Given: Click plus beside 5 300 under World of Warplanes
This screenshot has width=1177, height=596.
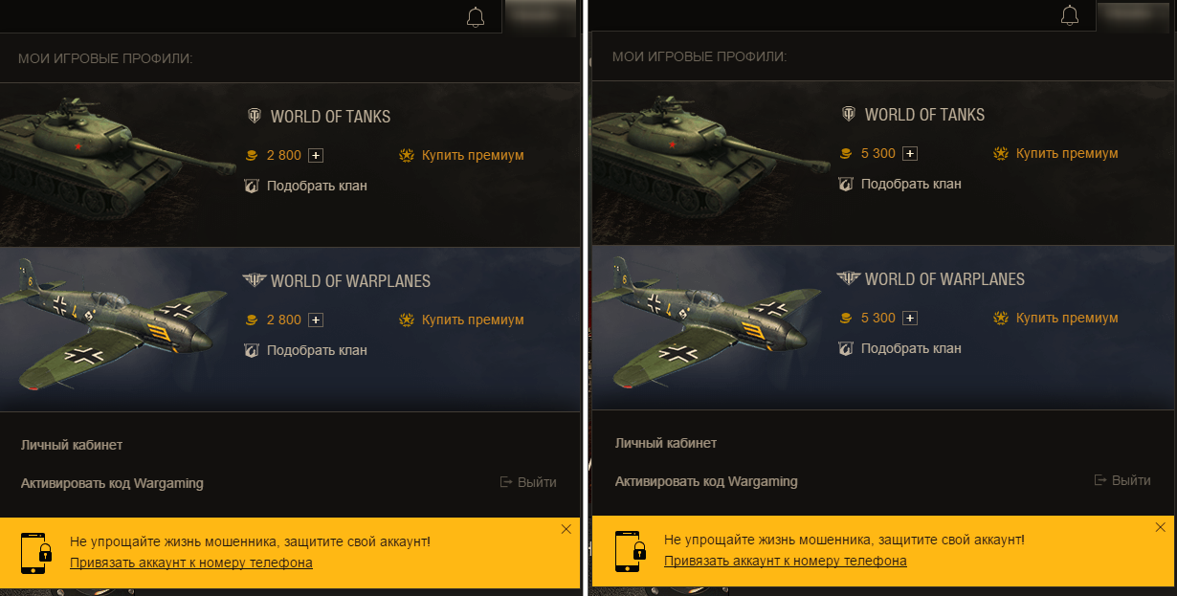Looking at the screenshot, I should pos(910,318).
